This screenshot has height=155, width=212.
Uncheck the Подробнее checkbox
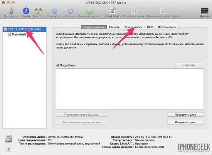coord(57,65)
